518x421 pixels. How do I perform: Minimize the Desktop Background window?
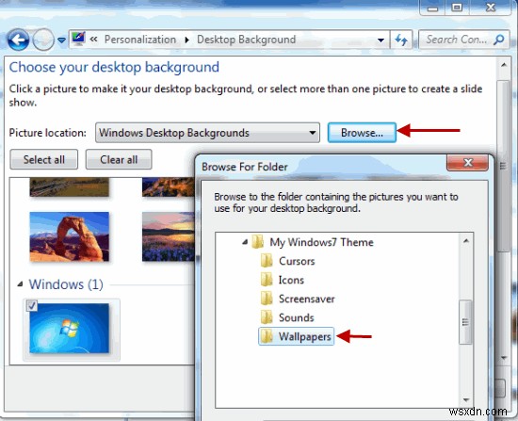pyautogui.click(x=432, y=8)
